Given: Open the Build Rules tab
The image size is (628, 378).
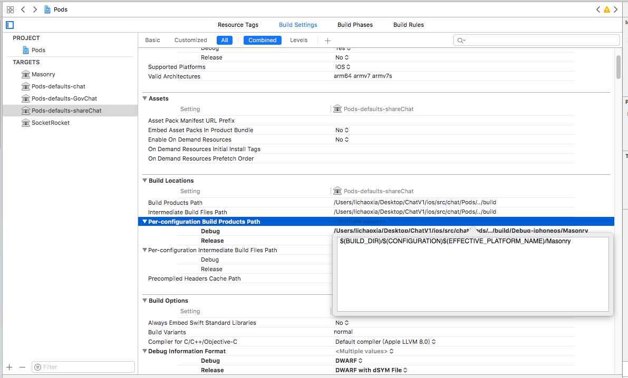Looking at the screenshot, I should coord(409,25).
